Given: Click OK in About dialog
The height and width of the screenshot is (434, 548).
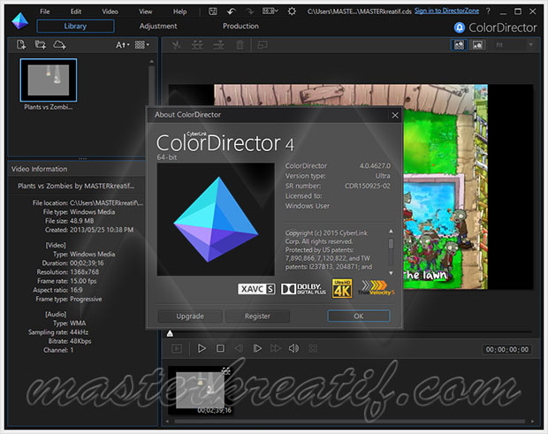Looking at the screenshot, I should point(359,316).
